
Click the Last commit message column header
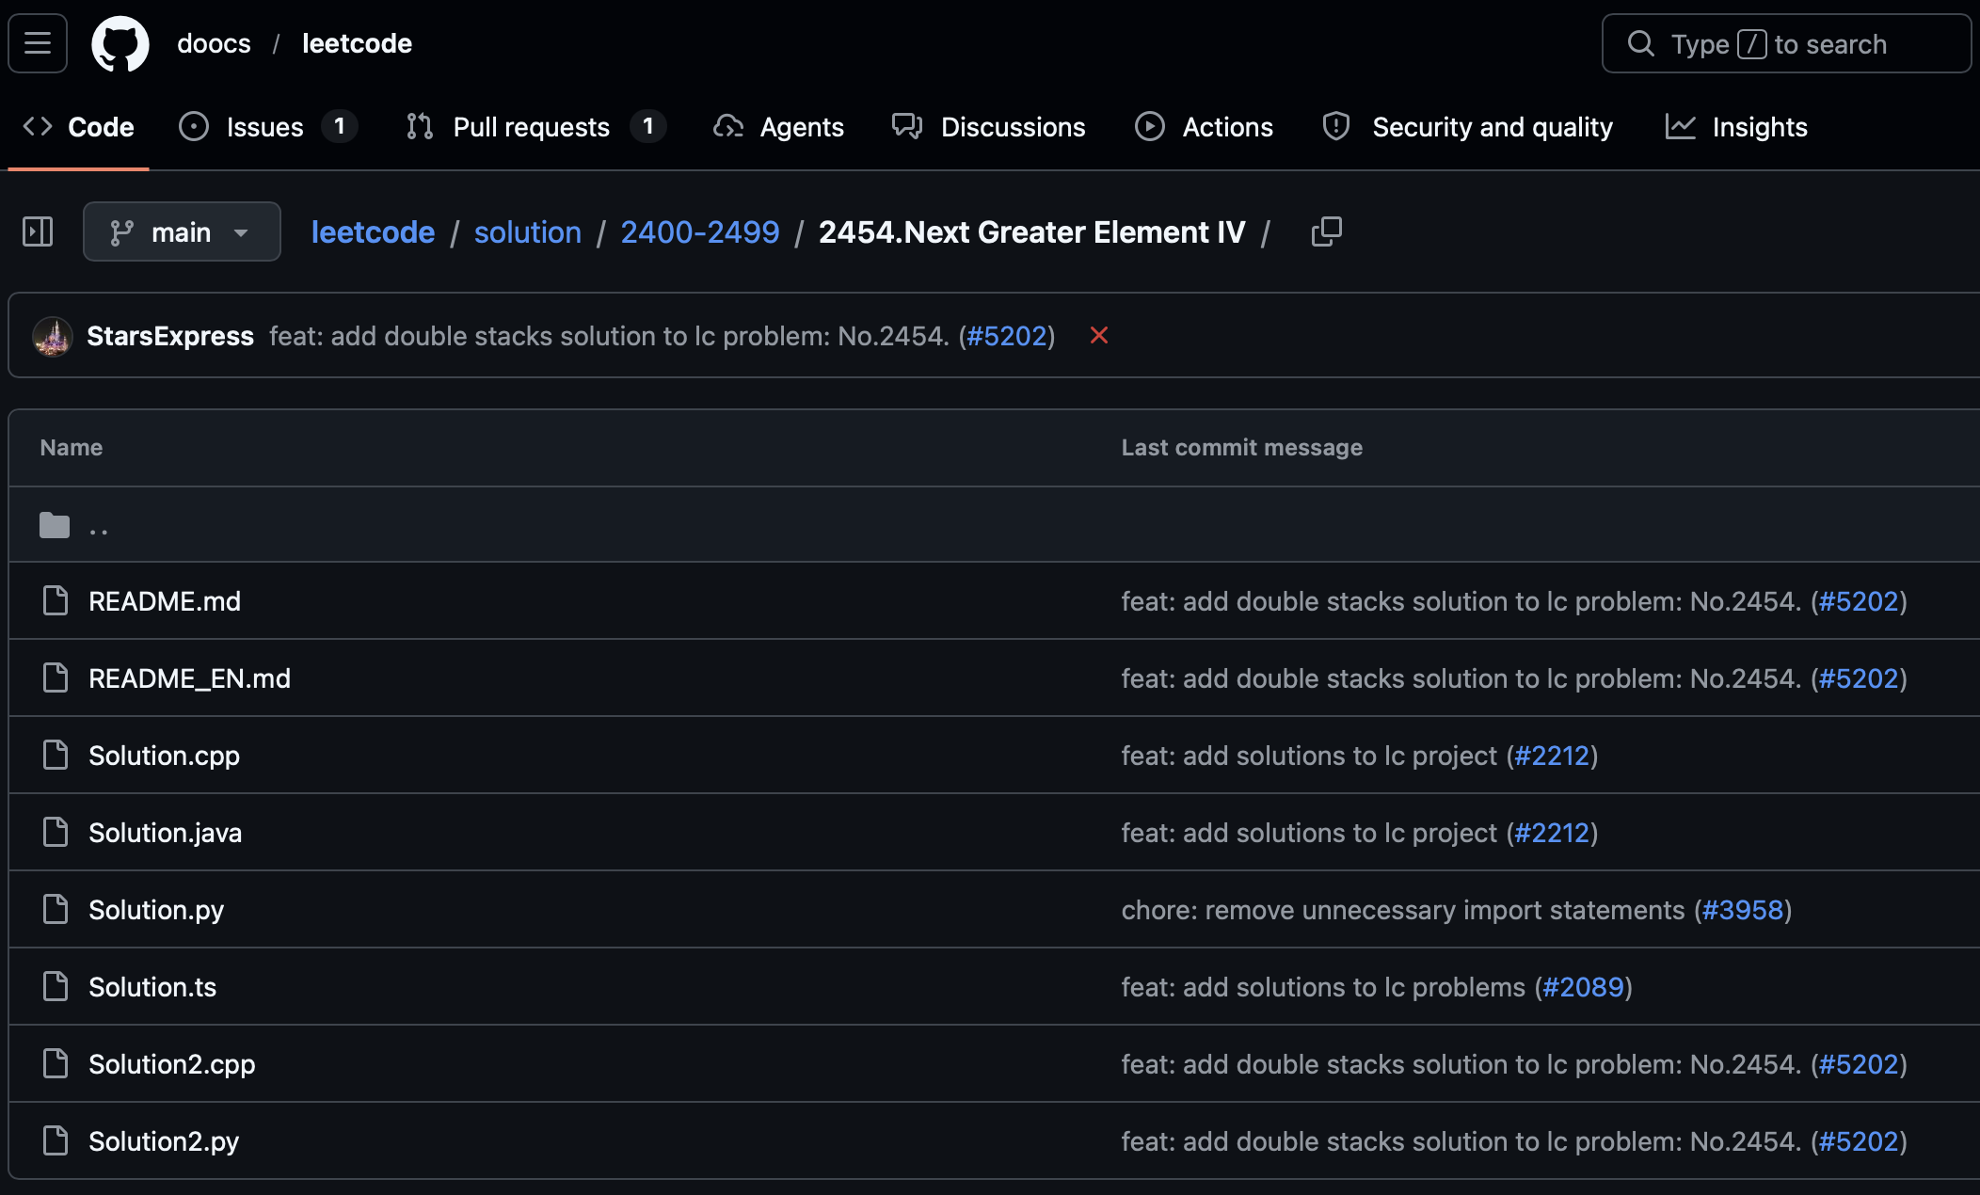tap(1242, 447)
